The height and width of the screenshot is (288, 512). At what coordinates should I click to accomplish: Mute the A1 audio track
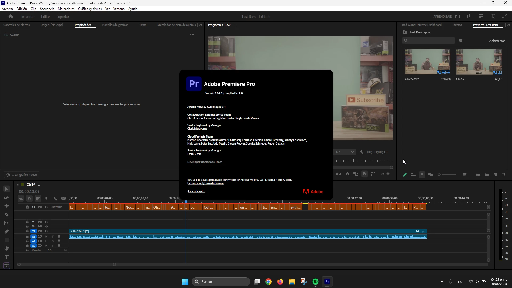[x=46, y=237]
